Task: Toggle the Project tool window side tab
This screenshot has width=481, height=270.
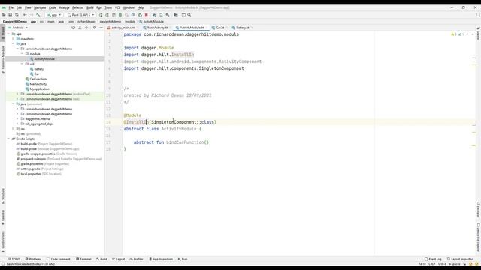Action: coord(3,33)
